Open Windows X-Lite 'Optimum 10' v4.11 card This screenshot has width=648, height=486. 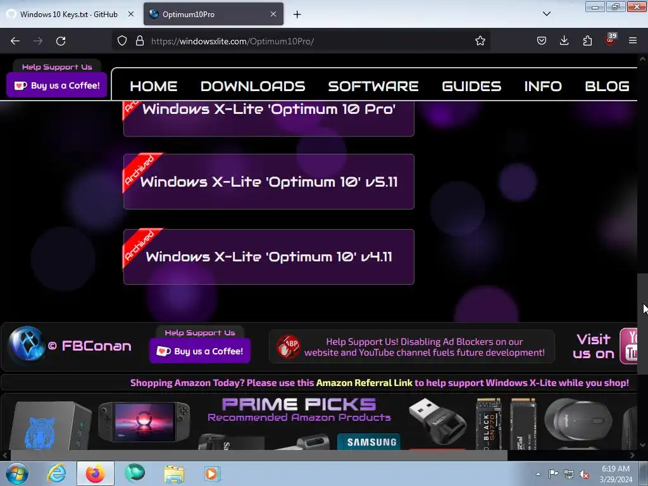click(x=268, y=257)
